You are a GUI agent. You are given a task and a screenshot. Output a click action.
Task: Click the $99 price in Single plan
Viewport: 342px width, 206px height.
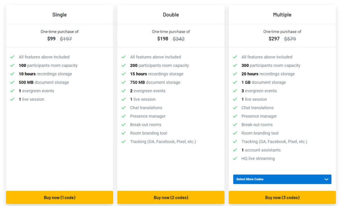pyautogui.click(x=51, y=39)
